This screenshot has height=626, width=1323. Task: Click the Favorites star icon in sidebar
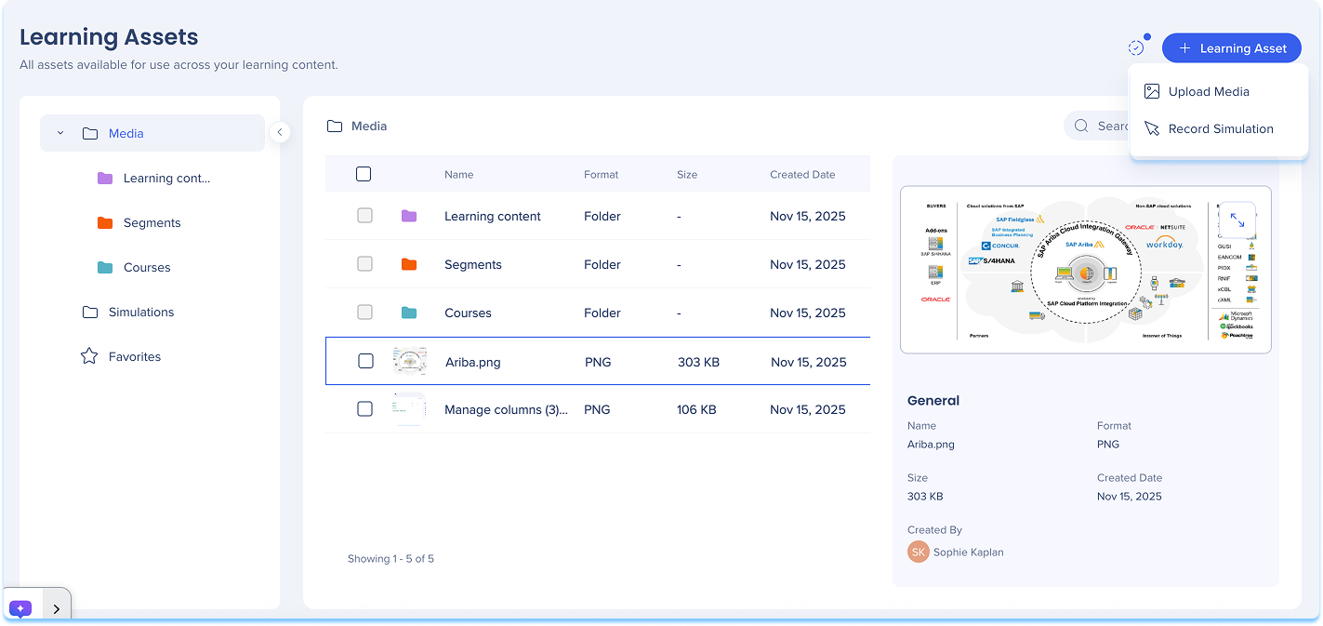89,356
